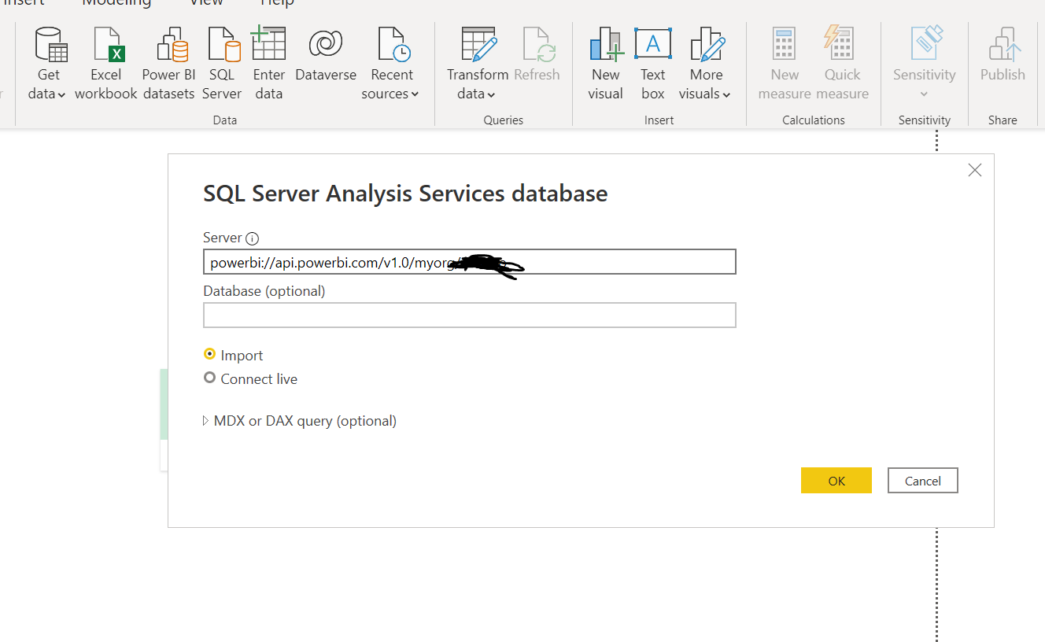Select the Dataverse connector
This screenshot has width=1045, height=642.
pos(326,55)
